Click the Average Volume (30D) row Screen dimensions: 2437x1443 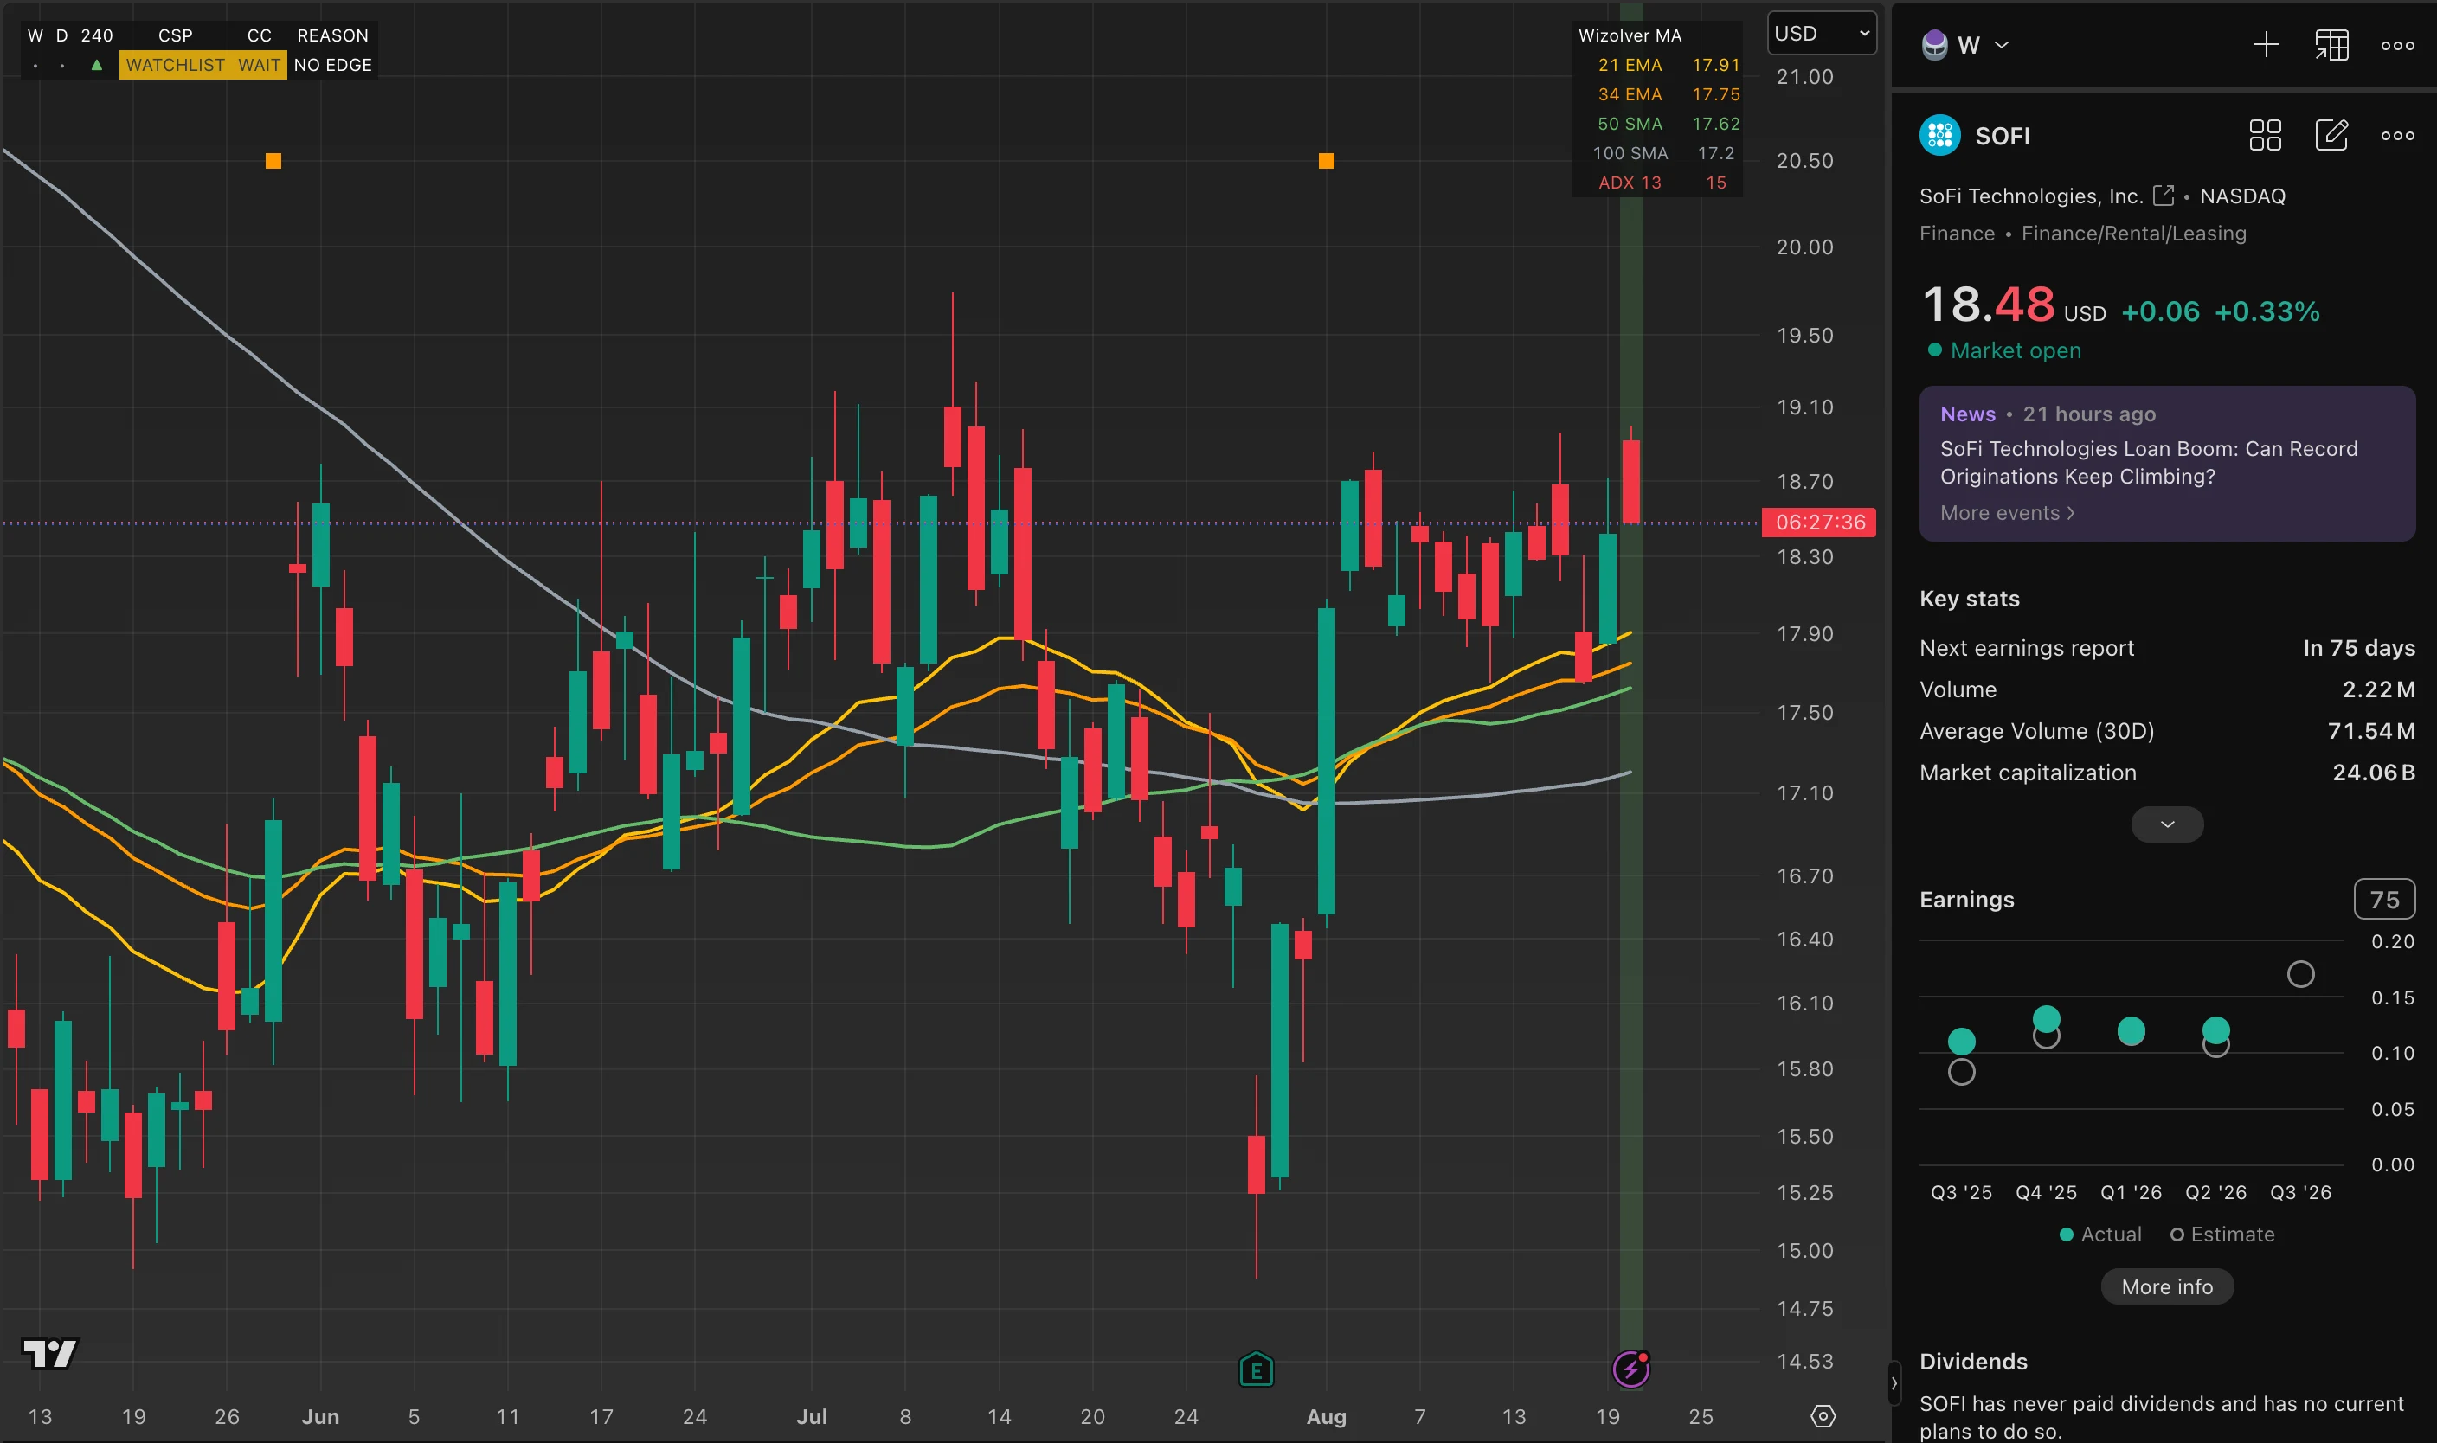[x=2167, y=730]
